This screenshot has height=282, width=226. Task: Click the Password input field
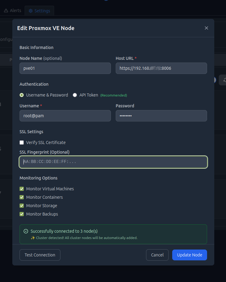(x=161, y=116)
